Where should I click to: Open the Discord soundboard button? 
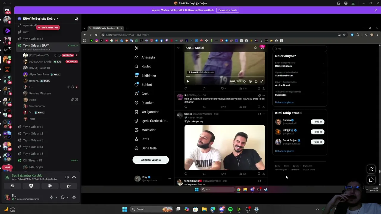coord(68,186)
